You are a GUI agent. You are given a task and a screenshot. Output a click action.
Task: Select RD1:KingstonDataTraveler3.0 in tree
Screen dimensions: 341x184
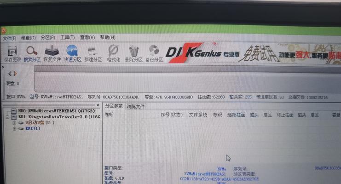tap(59, 117)
